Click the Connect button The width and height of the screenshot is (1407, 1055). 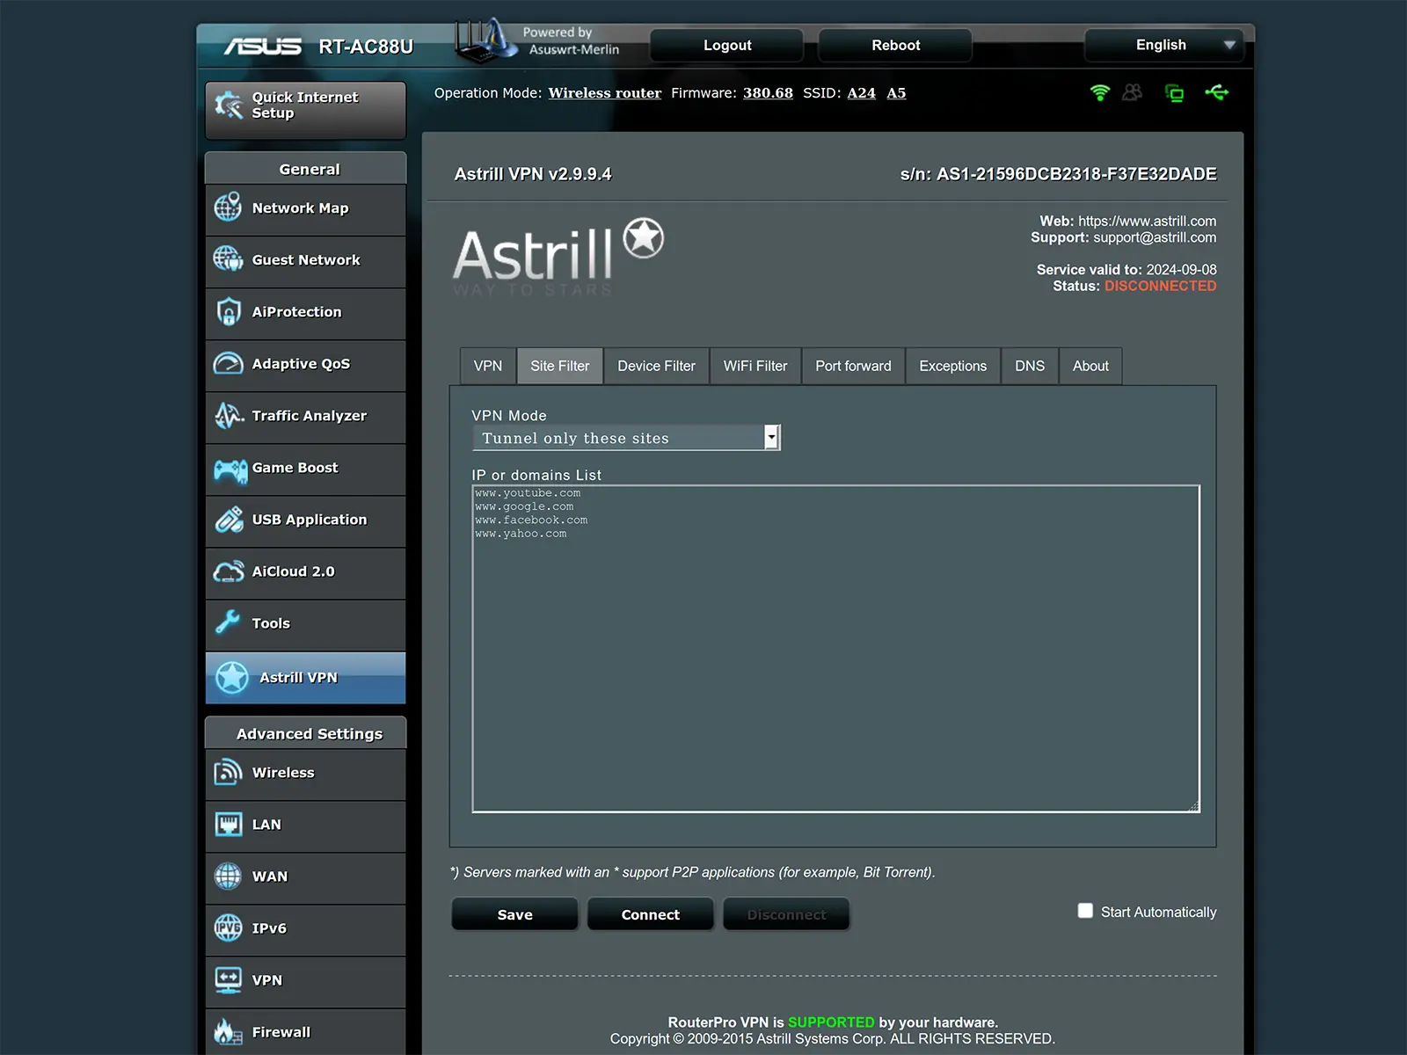coord(651,914)
